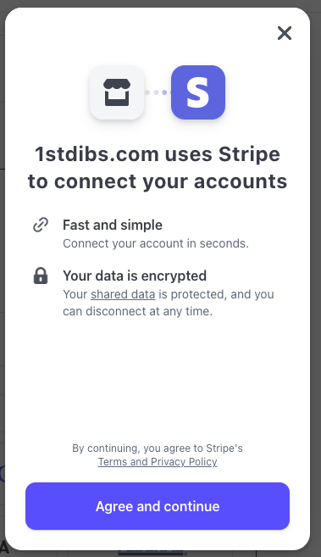Select the 'Your data is encrypted' title

click(x=135, y=276)
